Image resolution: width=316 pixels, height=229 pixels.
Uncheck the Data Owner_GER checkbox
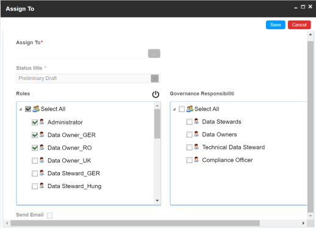tap(35, 135)
